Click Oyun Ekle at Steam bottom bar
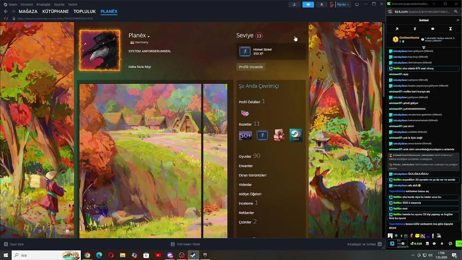This screenshot has width=462, height=260. click(14, 244)
